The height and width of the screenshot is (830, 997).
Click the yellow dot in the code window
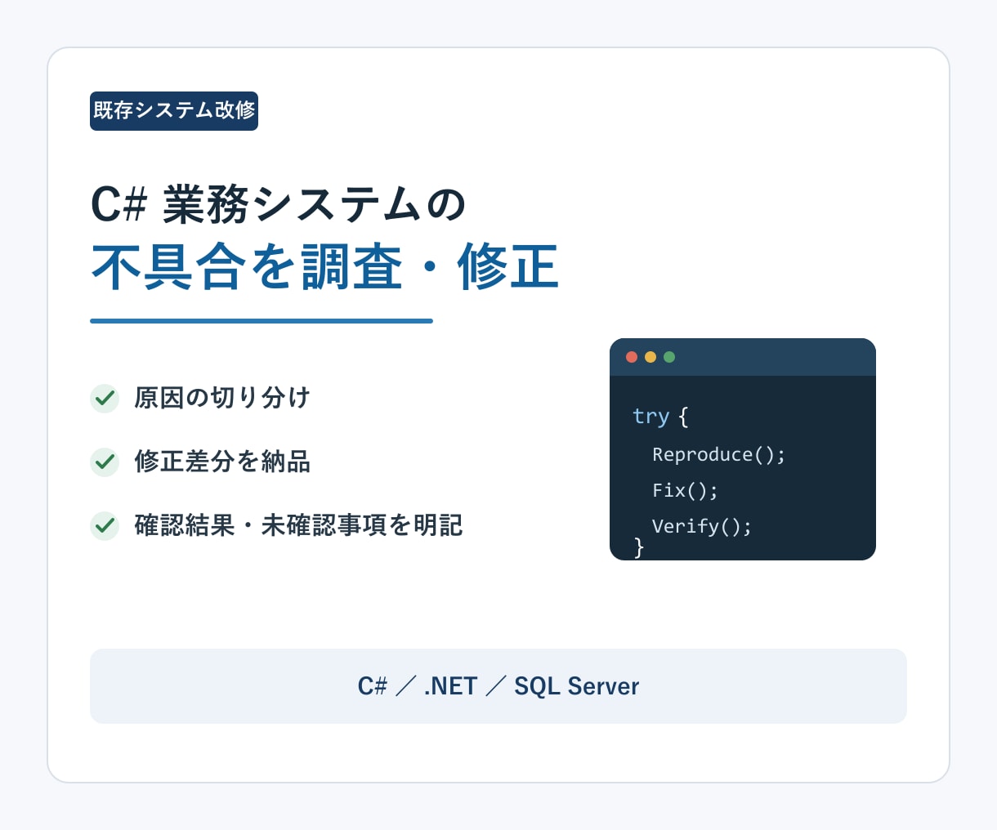click(651, 357)
